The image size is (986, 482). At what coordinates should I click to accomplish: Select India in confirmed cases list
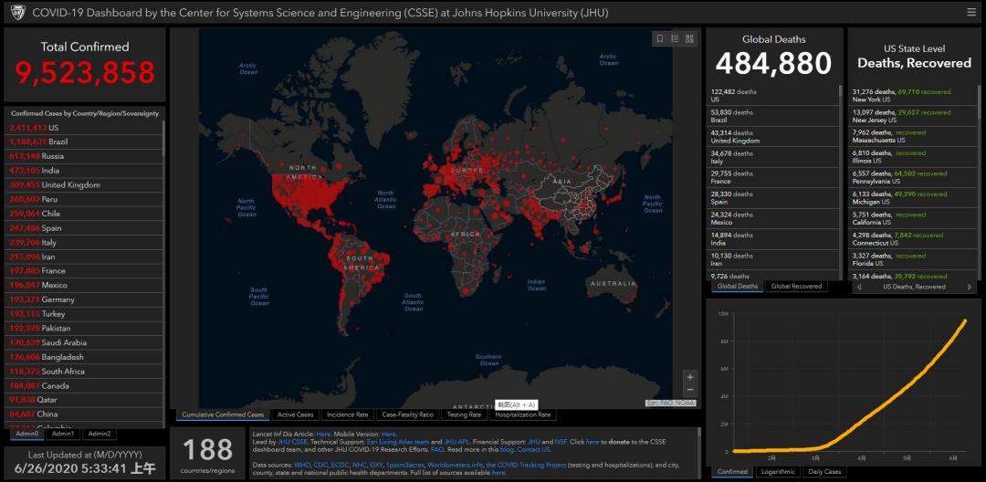(x=83, y=171)
